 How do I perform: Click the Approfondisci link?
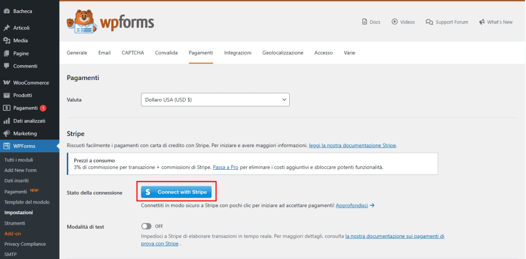(351, 205)
